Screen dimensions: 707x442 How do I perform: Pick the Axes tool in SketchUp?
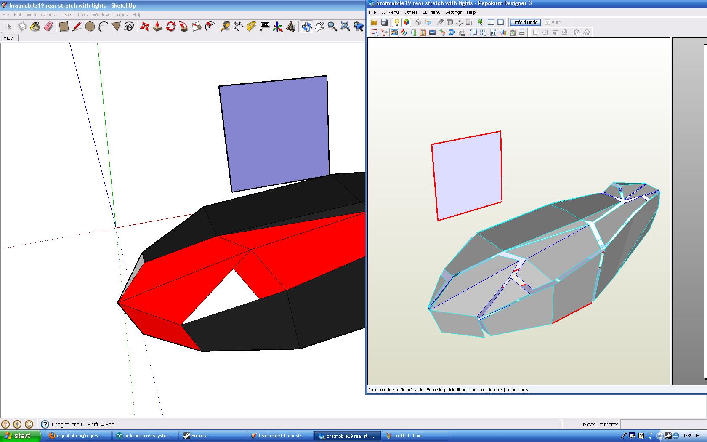278,27
